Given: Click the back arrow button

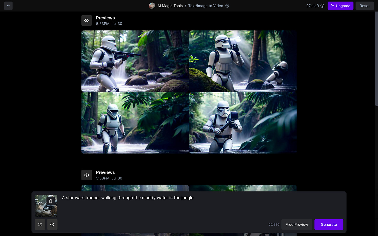Looking at the screenshot, I should pos(8,6).
